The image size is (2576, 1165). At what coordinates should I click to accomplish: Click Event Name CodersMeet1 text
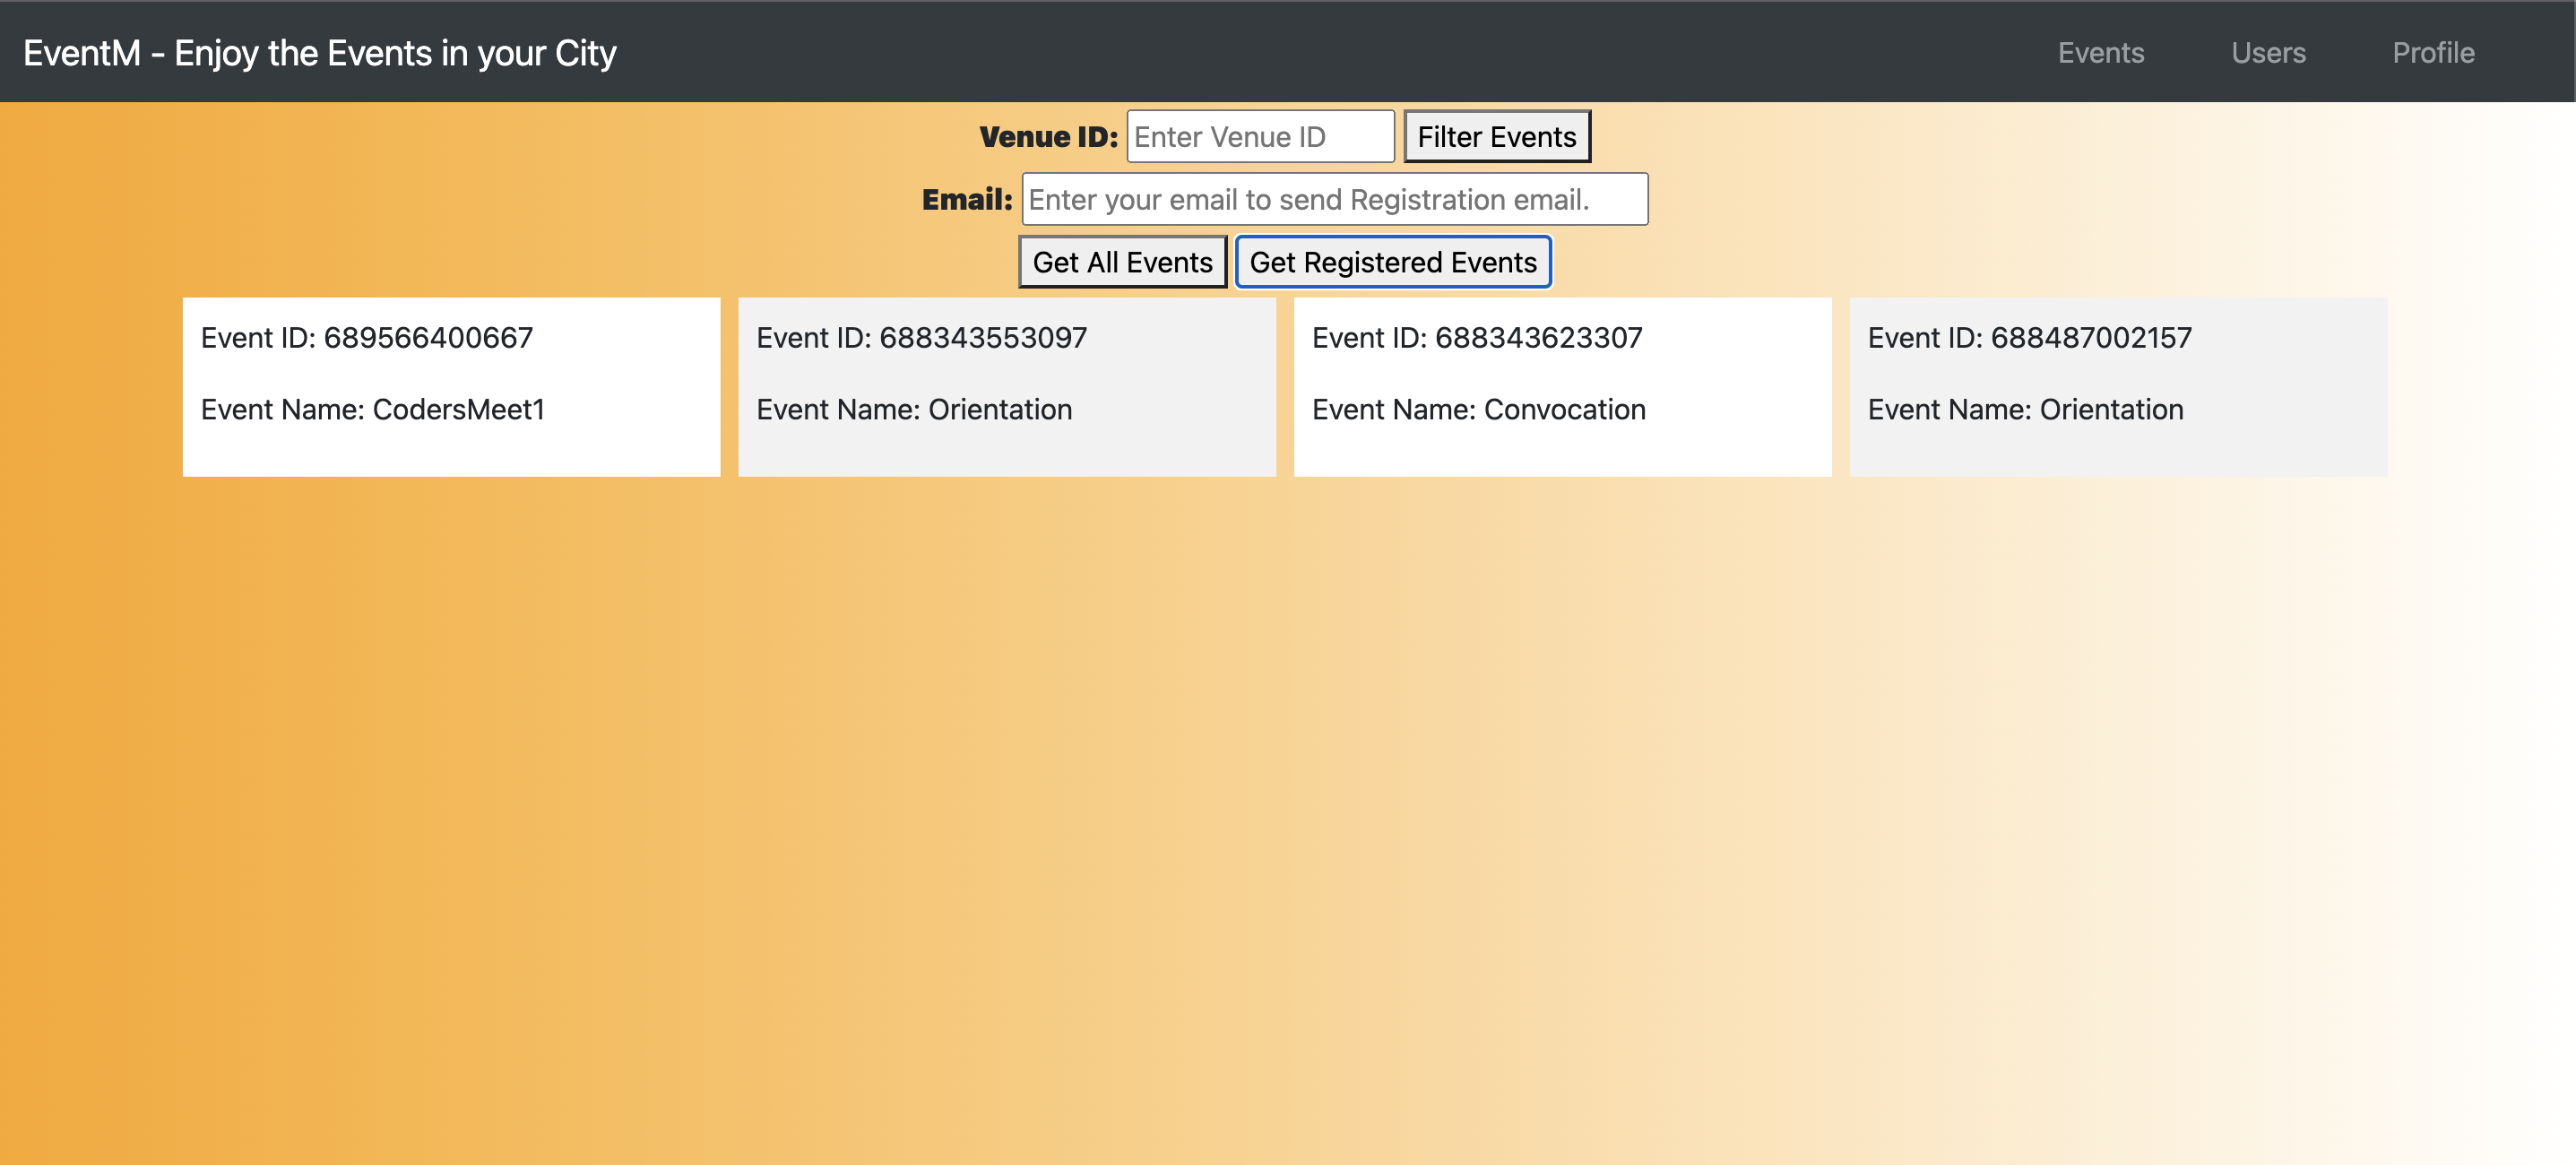[372, 410]
